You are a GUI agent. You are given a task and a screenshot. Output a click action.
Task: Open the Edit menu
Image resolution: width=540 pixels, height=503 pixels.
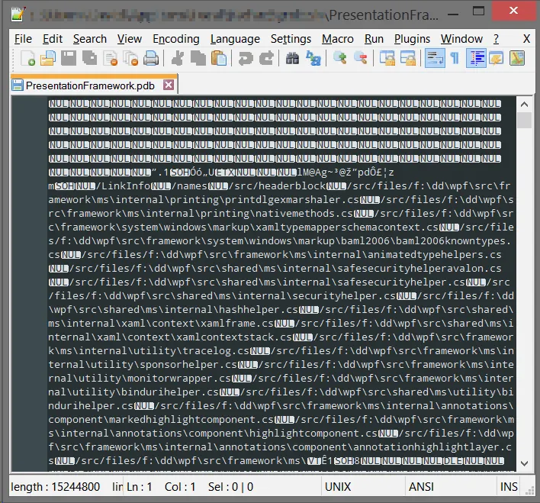(53, 39)
